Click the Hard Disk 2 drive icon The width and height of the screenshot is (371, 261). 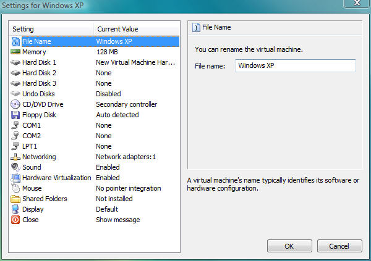[x=15, y=73]
